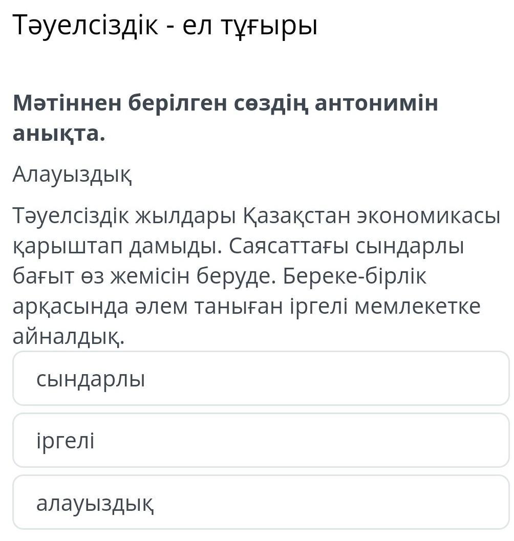Click the word 'жемісін' in the passage

tap(150, 277)
